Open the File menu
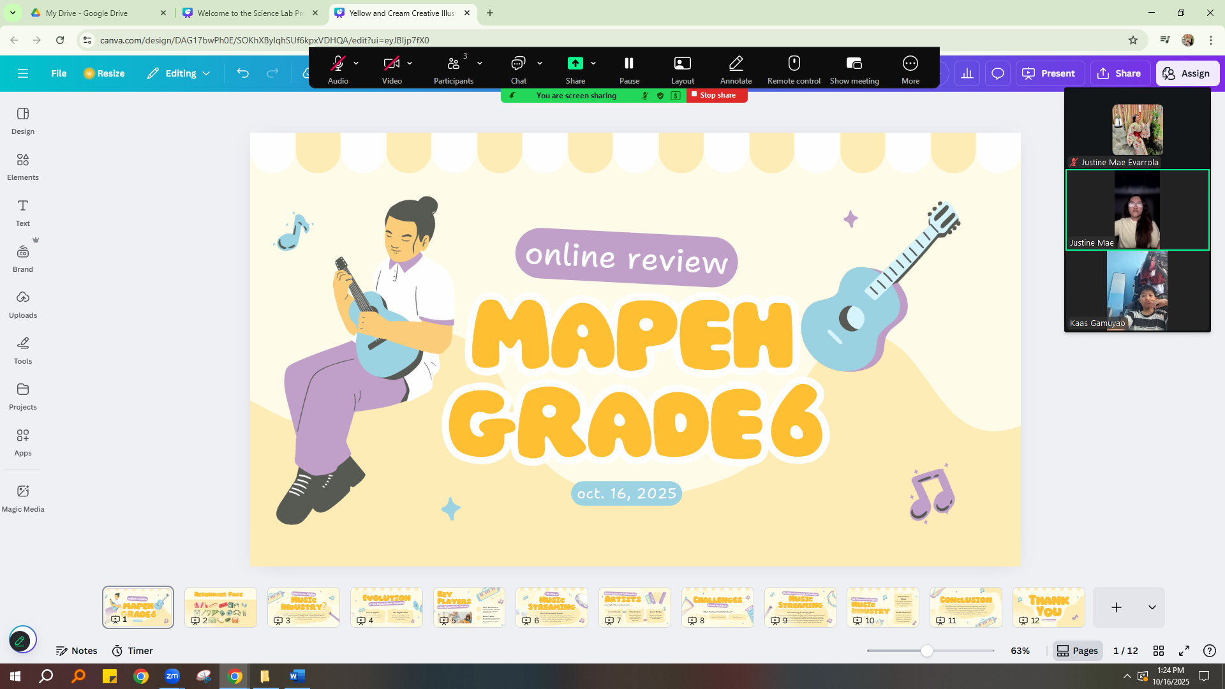1225x689 pixels. (59, 73)
